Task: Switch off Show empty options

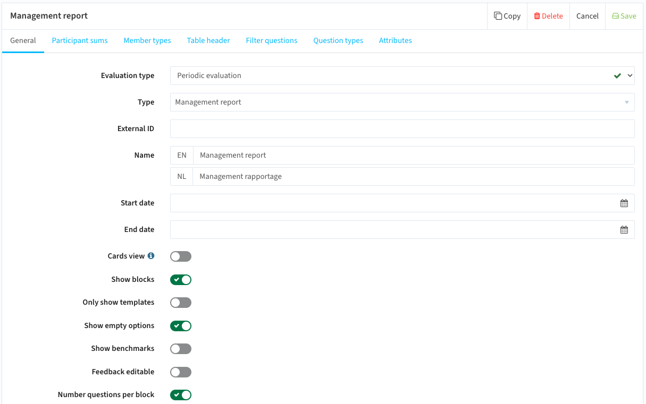Action: pyautogui.click(x=181, y=326)
